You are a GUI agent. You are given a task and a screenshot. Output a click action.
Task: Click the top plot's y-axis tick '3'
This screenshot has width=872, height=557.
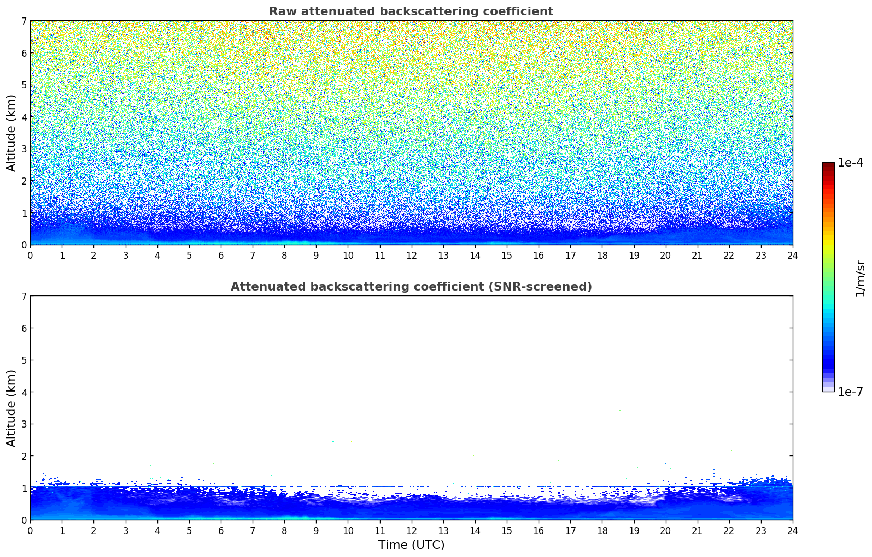pos(24,149)
